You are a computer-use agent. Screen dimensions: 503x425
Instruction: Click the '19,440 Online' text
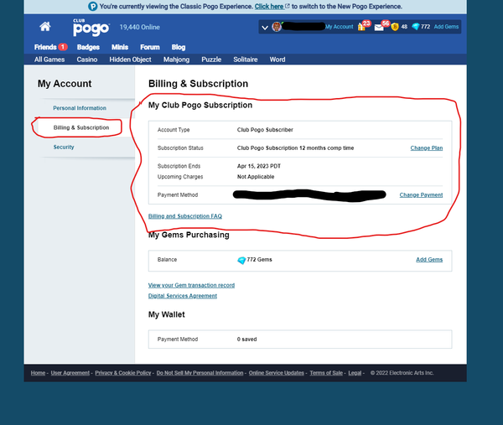139,28
